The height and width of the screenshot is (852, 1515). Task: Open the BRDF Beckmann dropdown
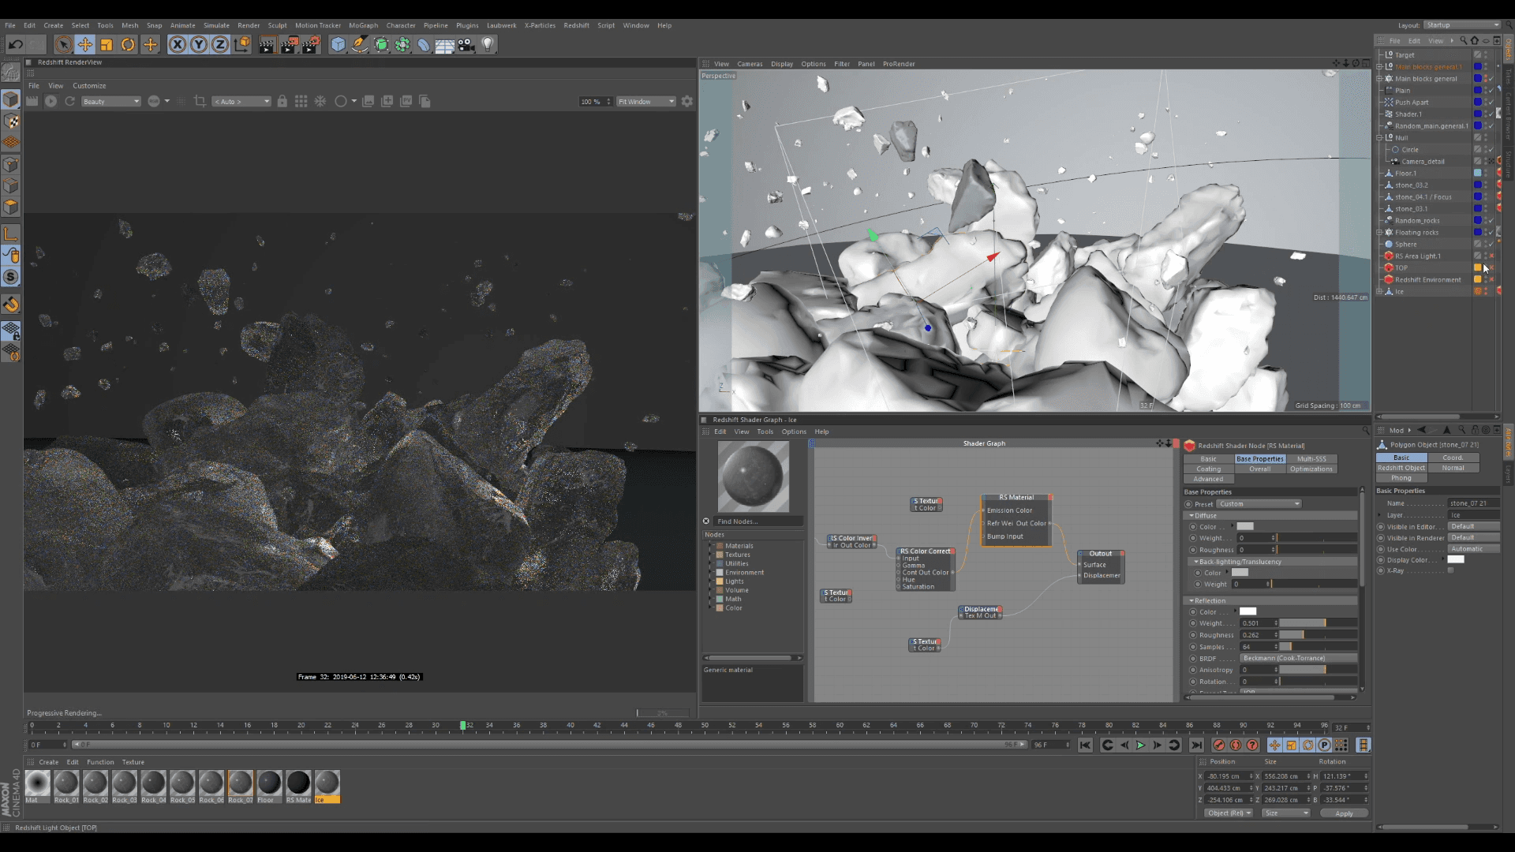pos(1298,658)
